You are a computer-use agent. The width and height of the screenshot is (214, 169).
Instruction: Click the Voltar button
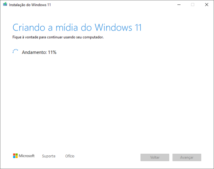[155, 157]
